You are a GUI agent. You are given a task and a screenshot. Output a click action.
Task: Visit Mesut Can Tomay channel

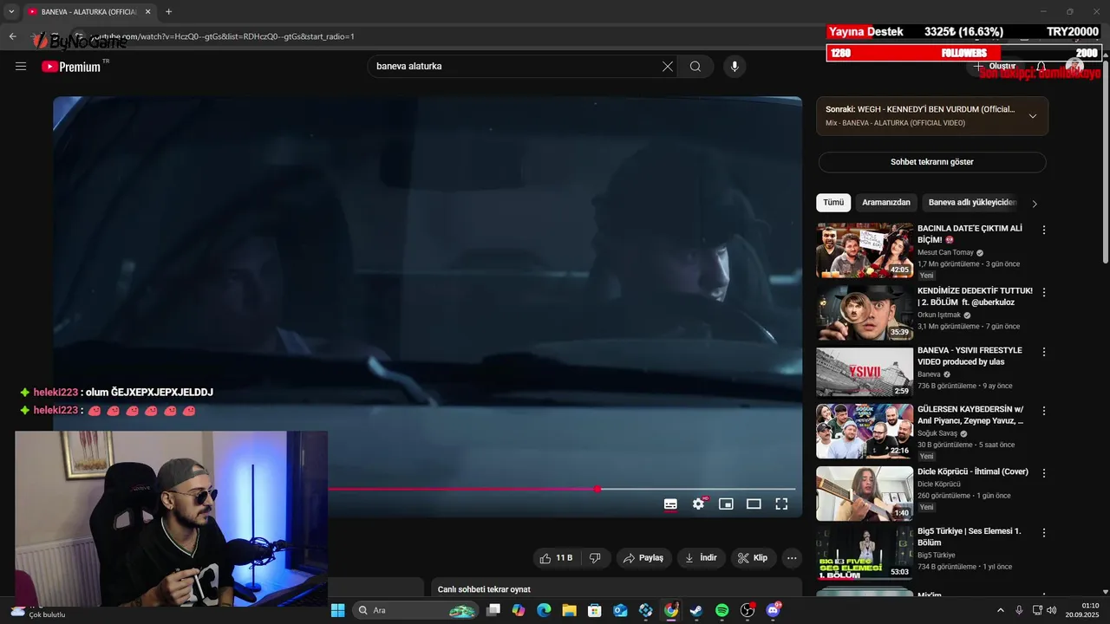pyautogui.click(x=945, y=252)
